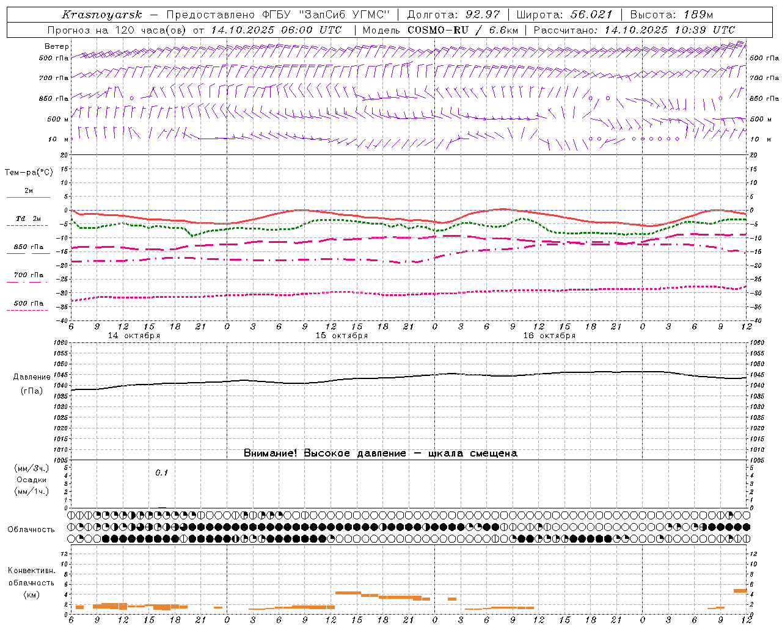Screen dimensions: 782x625
Task: Click "850 гПа" in the temperature legend
Action: 29,247
